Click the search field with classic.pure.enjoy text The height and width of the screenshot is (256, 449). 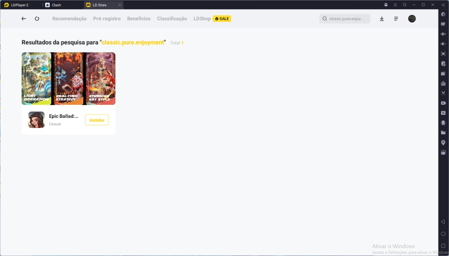click(x=346, y=19)
